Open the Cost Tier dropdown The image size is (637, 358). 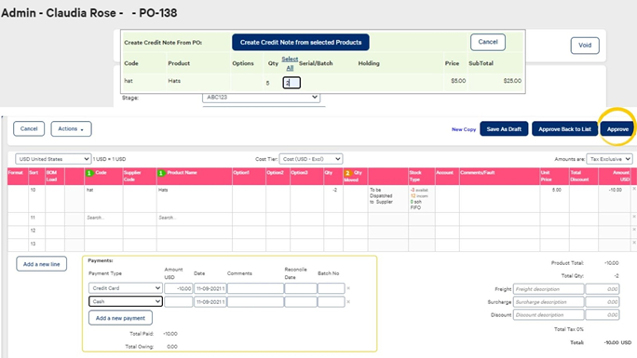click(311, 159)
